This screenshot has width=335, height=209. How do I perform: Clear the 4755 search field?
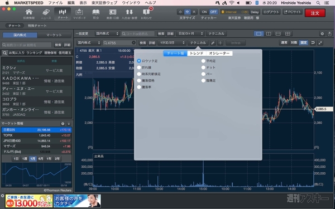coord(134,43)
